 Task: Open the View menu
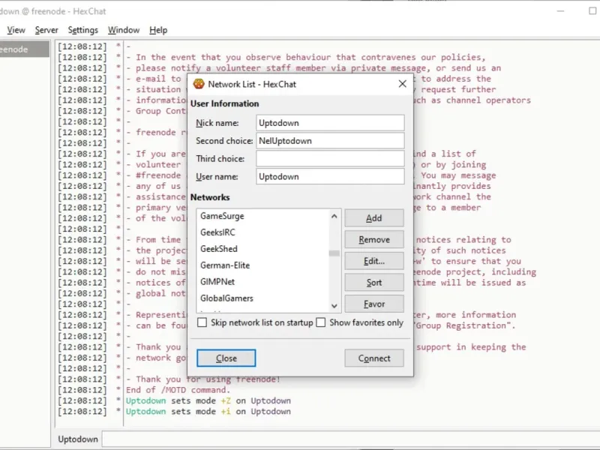point(16,30)
